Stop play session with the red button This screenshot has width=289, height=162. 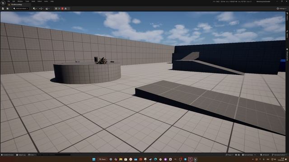pos(62,9)
